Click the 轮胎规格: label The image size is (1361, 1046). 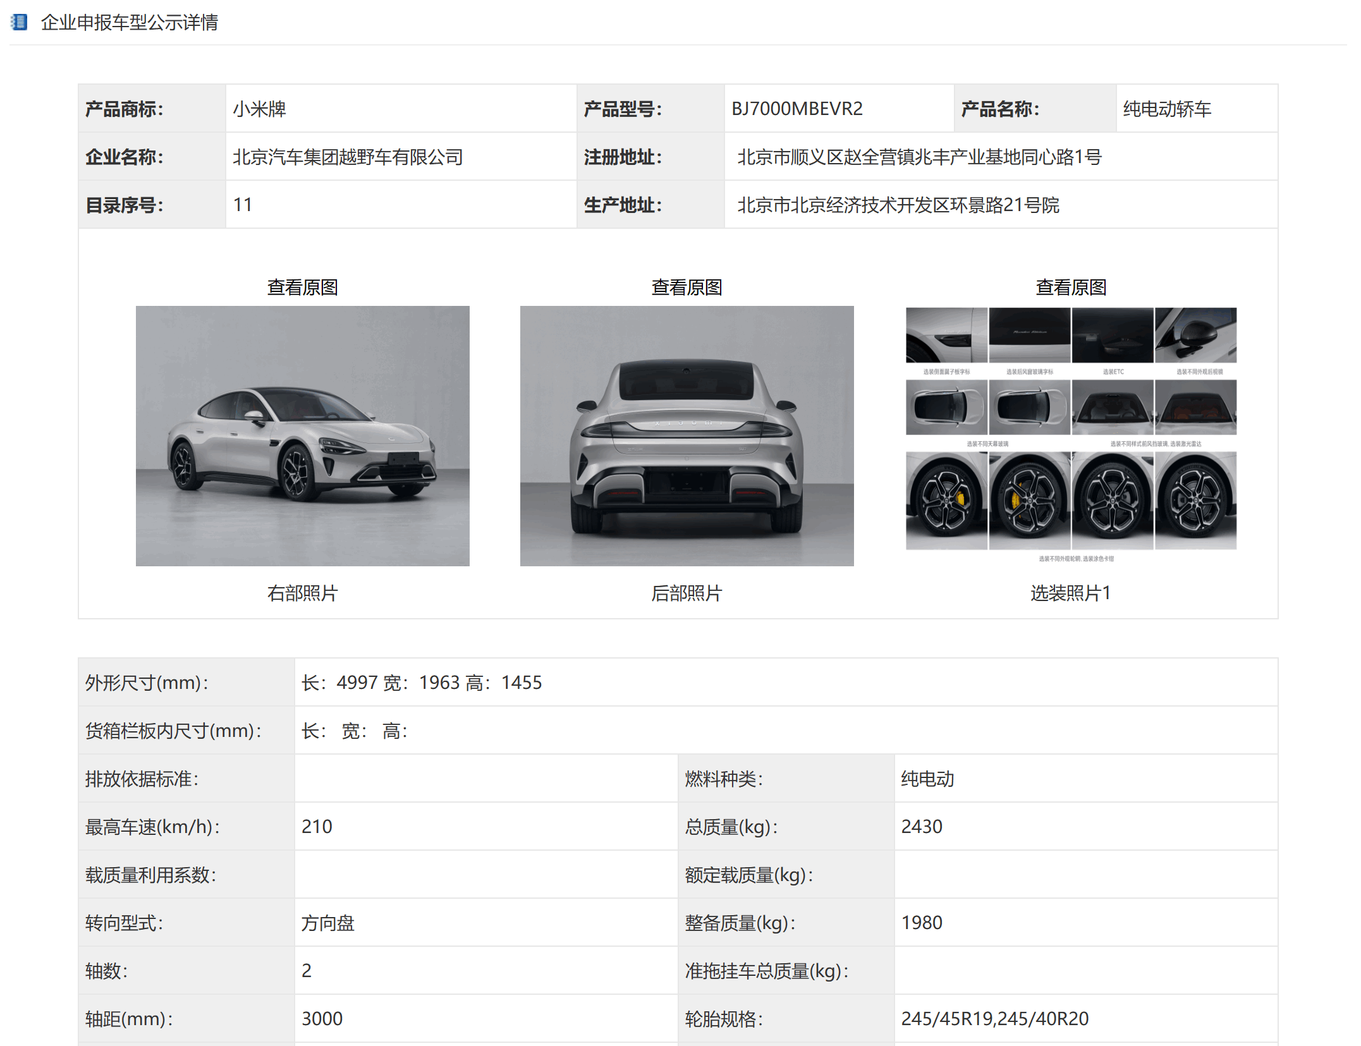pyautogui.click(x=724, y=1019)
